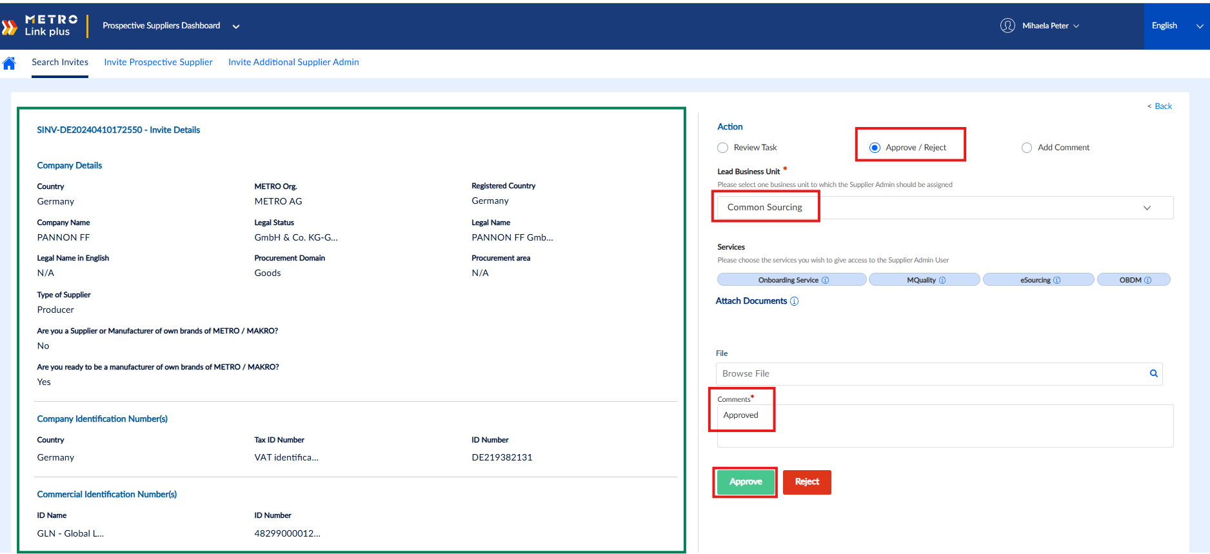Open the Invite Prospective Supplier tab

(x=158, y=63)
